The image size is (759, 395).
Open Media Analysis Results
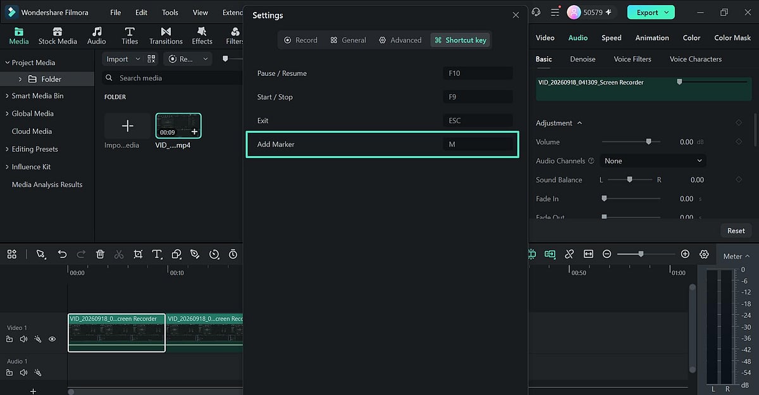click(47, 185)
